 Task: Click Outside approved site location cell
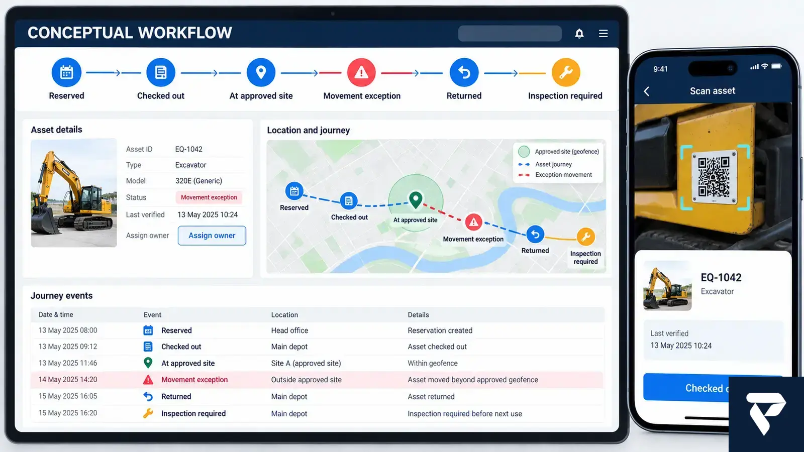tap(306, 380)
